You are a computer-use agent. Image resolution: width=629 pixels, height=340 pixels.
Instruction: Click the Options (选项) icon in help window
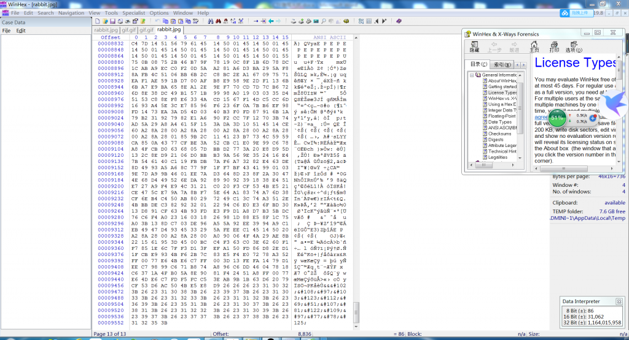[x=574, y=47]
